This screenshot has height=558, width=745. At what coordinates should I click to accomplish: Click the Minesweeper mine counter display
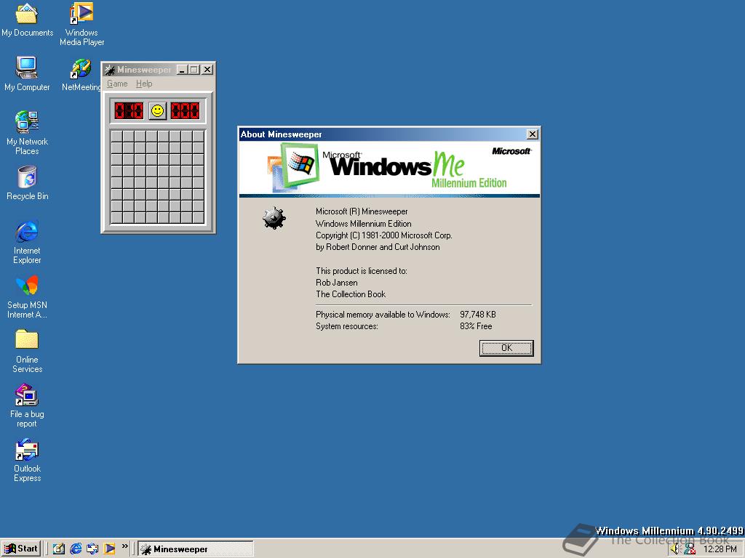129,111
